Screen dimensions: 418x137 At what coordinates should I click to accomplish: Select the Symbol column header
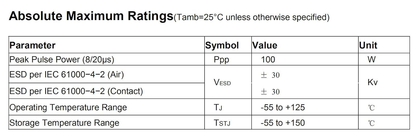pos(222,45)
